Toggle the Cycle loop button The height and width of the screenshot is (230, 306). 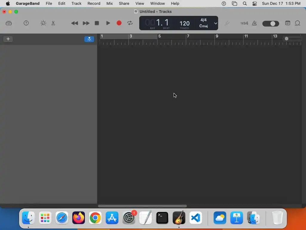[x=130, y=23]
